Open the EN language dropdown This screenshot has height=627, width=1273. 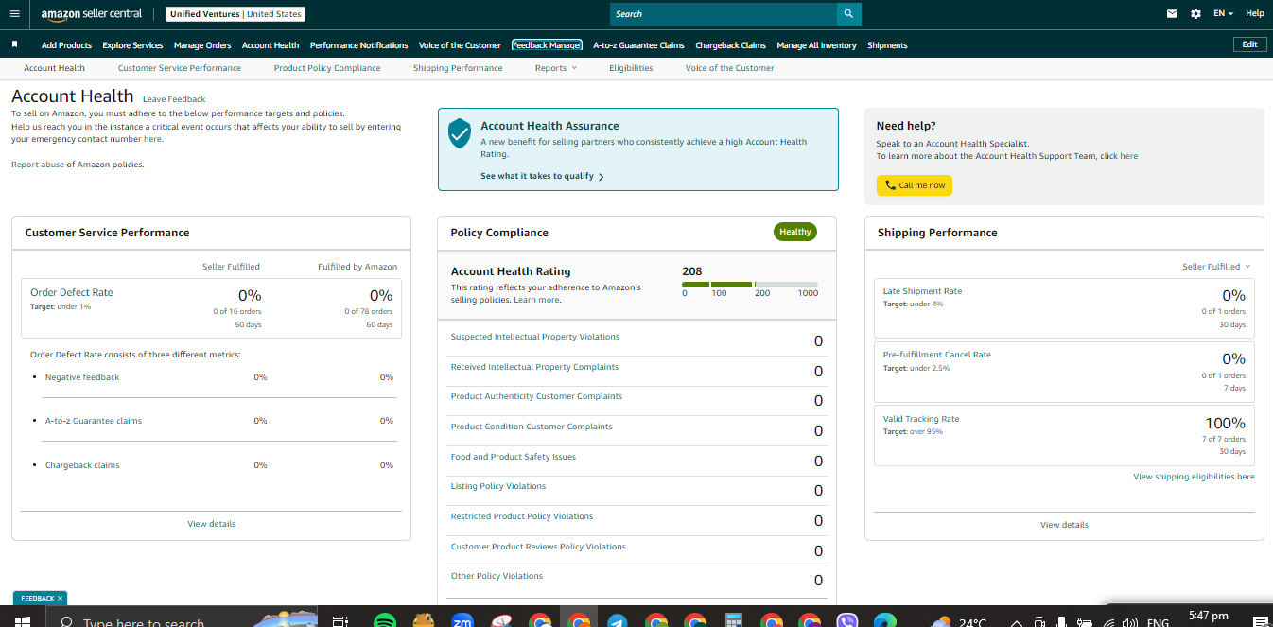[x=1224, y=13]
